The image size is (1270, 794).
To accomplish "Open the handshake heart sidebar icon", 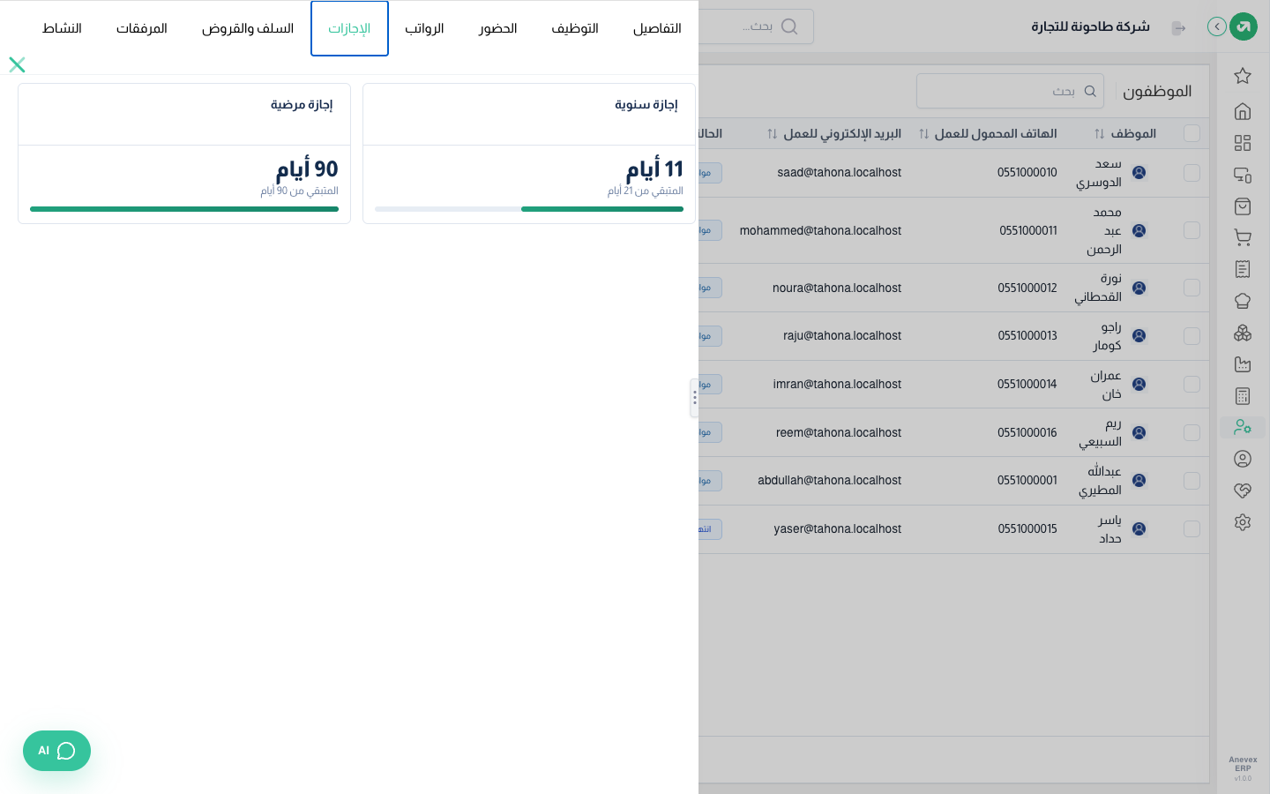I will click(1243, 491).
